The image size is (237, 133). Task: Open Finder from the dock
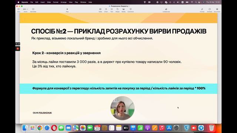pyautogui.click(x=25, y=128)
